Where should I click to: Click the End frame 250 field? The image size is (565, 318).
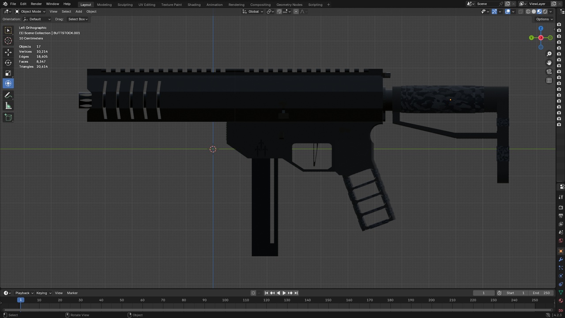pyautogui.click(x=542, y=293)
